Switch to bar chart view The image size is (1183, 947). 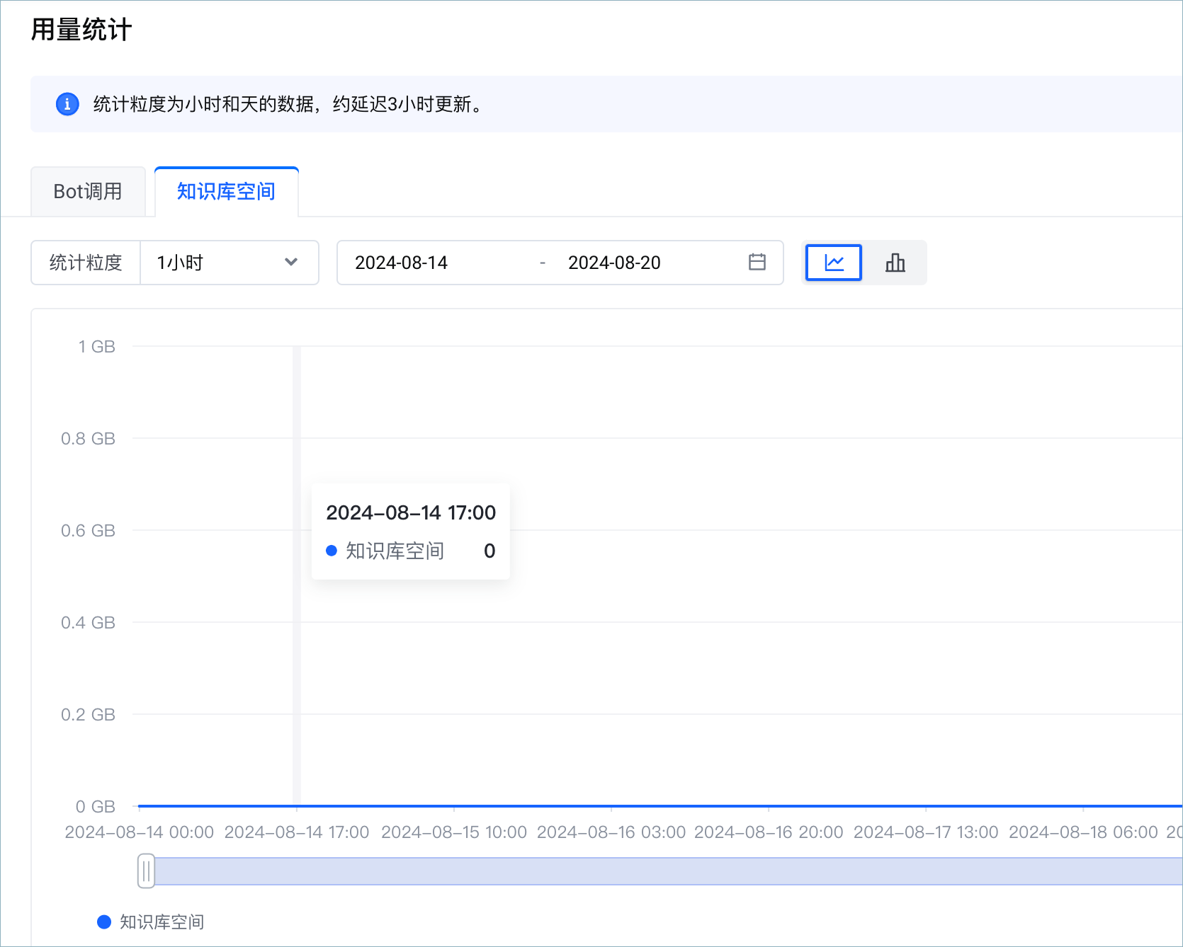(895, 263)
